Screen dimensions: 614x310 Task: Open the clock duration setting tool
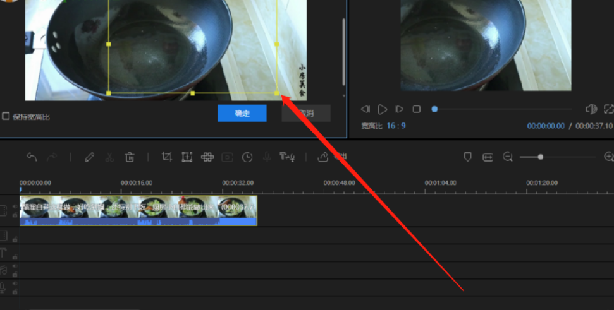point(247,157)
